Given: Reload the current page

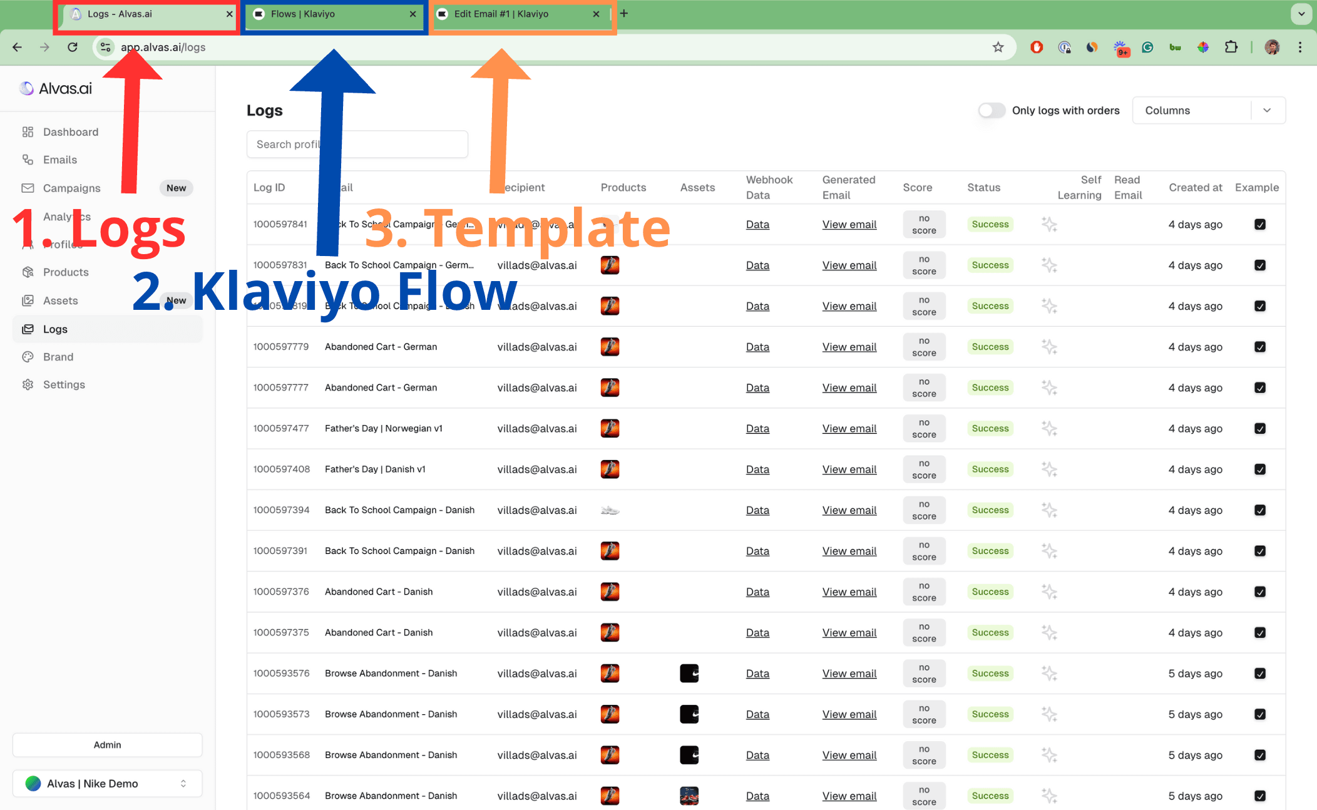Looking at the screenshot, I should point(73,47).
